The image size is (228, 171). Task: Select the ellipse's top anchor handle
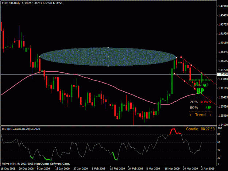[108, 48]
